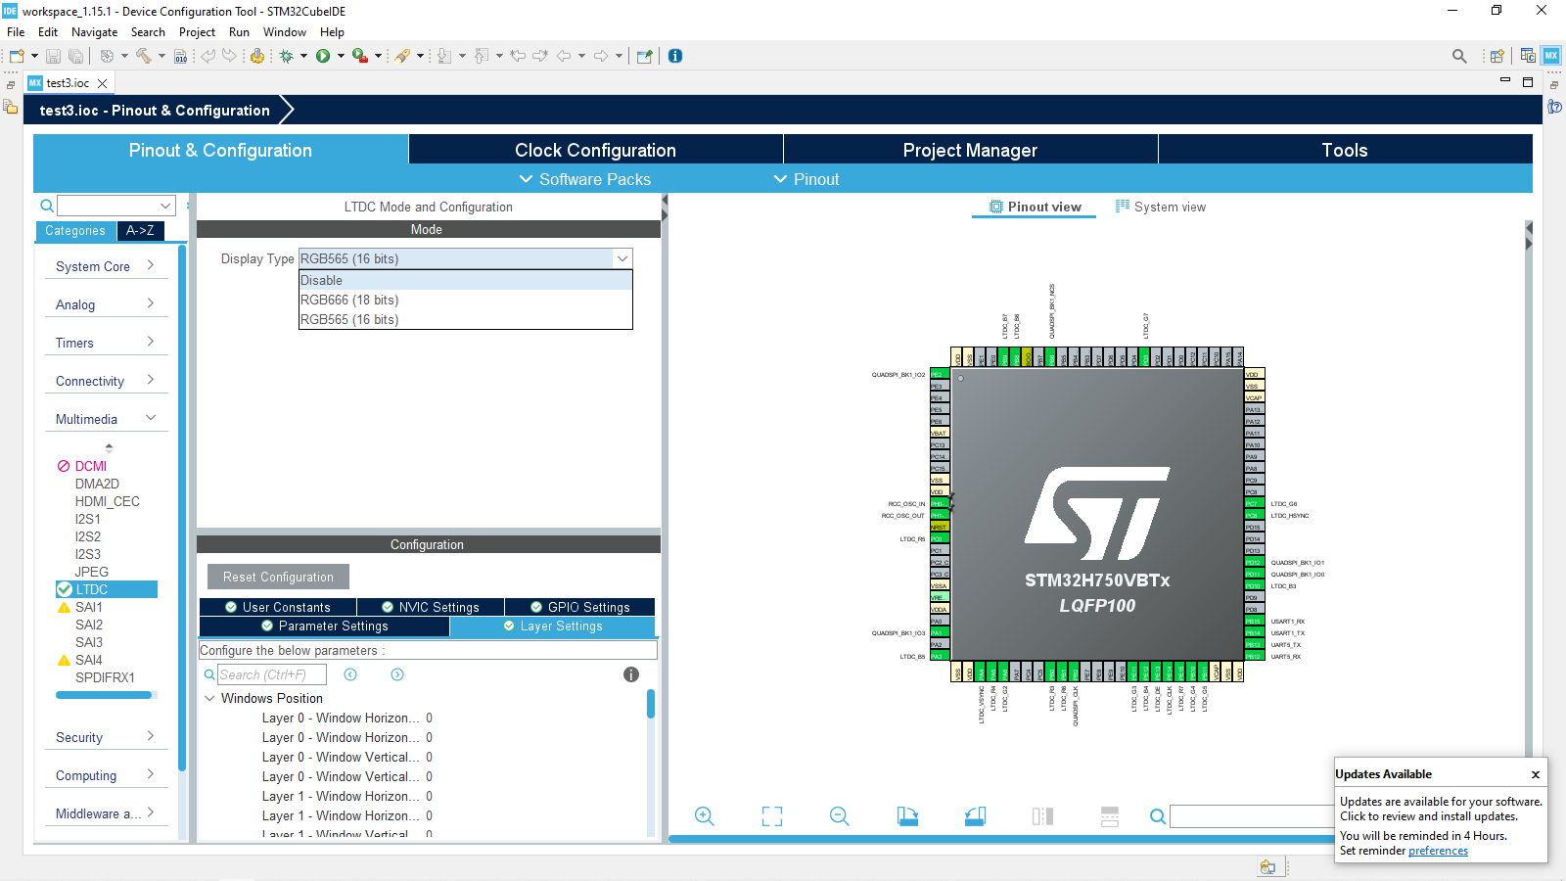Open the Software Packs dropdown
Viewport: 1566px width, 881px height.
click(584, 179)
